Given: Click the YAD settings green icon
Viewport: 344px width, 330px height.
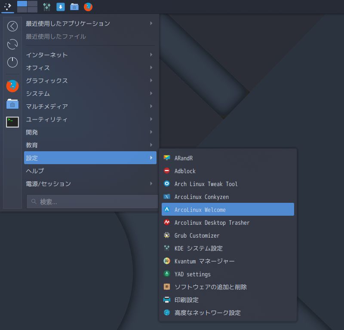Looking at the screenshot, I should tap(167, 274).
